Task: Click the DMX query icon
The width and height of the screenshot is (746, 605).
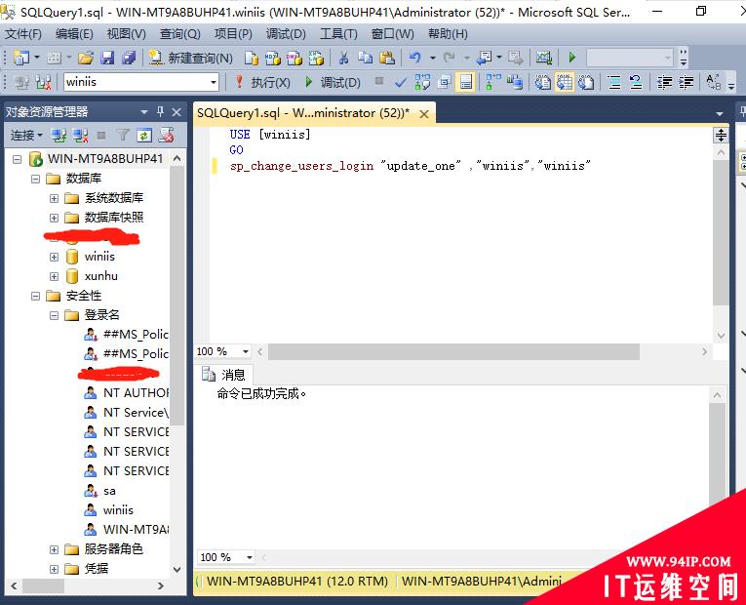Action: coord(294,59)
